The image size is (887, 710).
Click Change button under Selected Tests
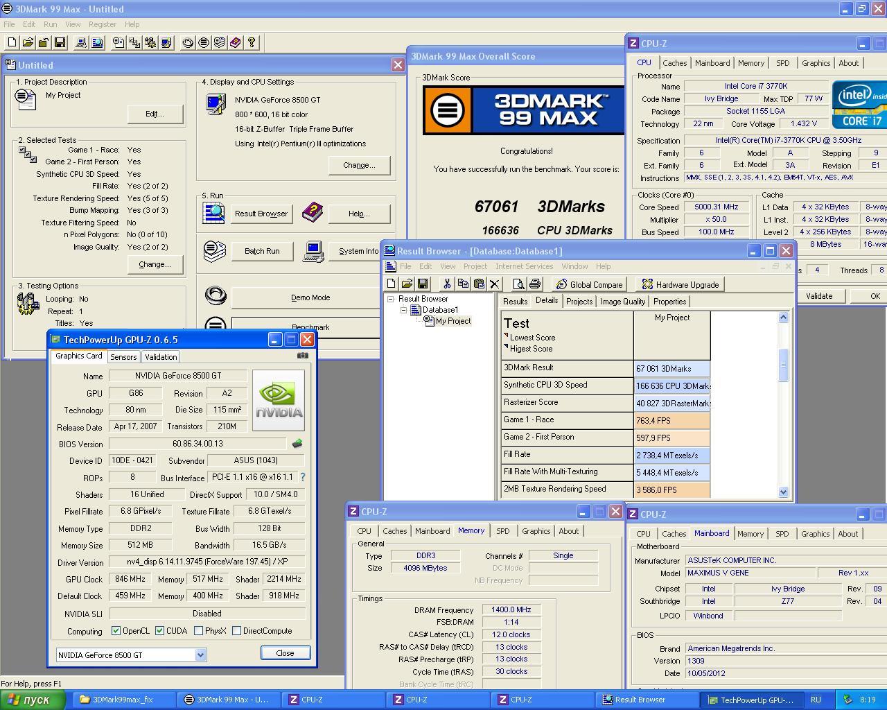pos(155,264)
